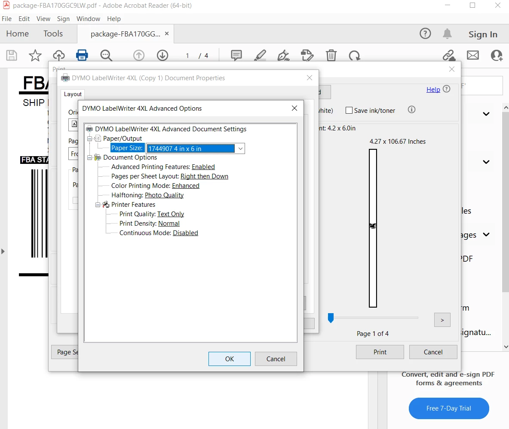Open the Paper Size dropdown list
Viewport: 509px width, 429px height.
pyautogui.click(x=240, y=148)
